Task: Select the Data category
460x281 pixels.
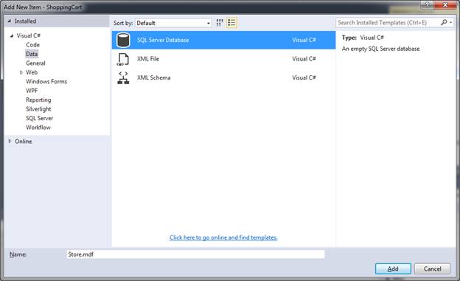Action: tap(32, 54)
